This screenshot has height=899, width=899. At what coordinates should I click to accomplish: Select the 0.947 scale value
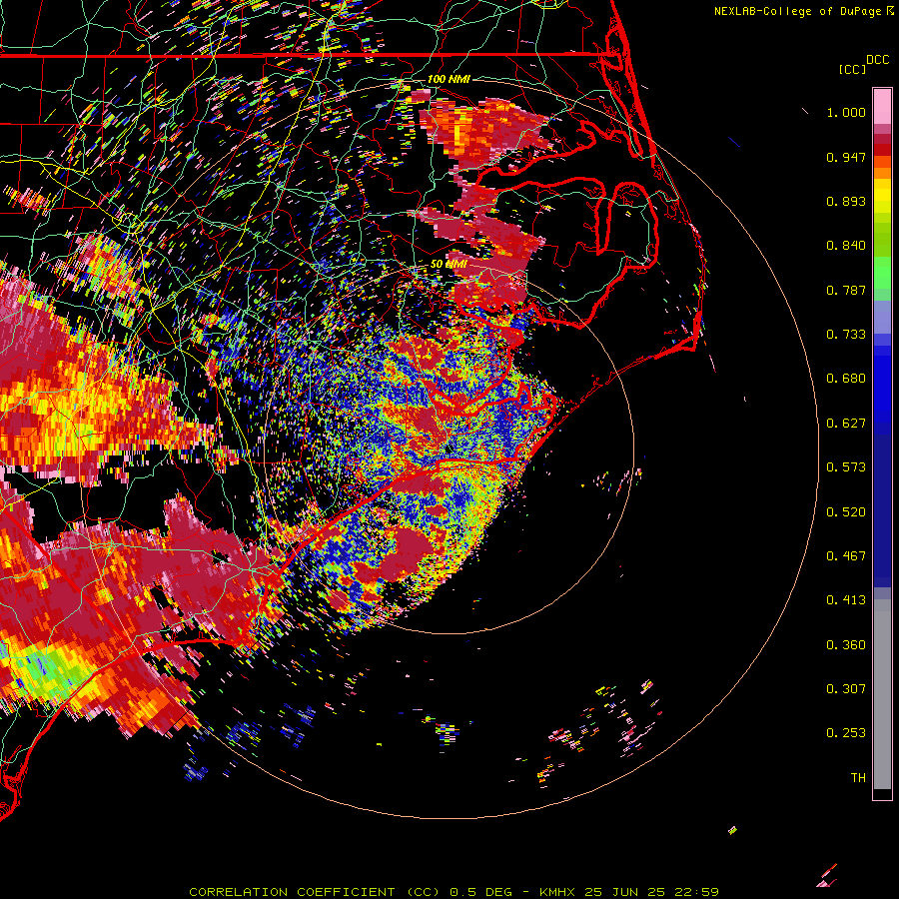point(846,157)
